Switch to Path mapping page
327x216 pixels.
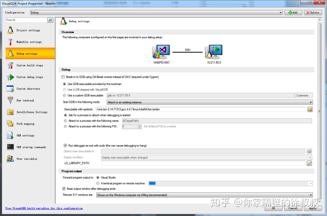30,124
